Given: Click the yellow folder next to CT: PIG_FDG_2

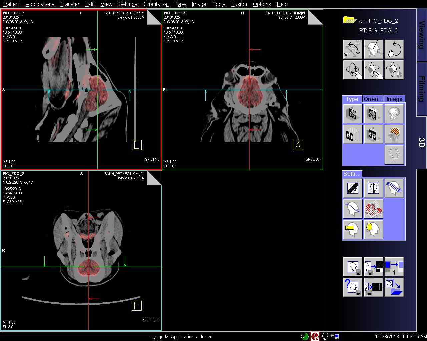Looking at the screenshot, I should [x=350, y=20].
